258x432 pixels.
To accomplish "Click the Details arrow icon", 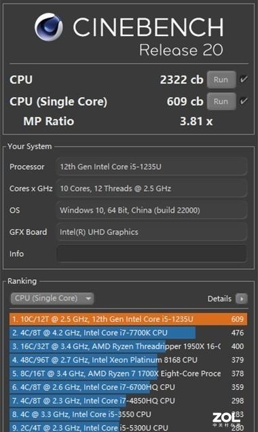I will coord(242,299).
